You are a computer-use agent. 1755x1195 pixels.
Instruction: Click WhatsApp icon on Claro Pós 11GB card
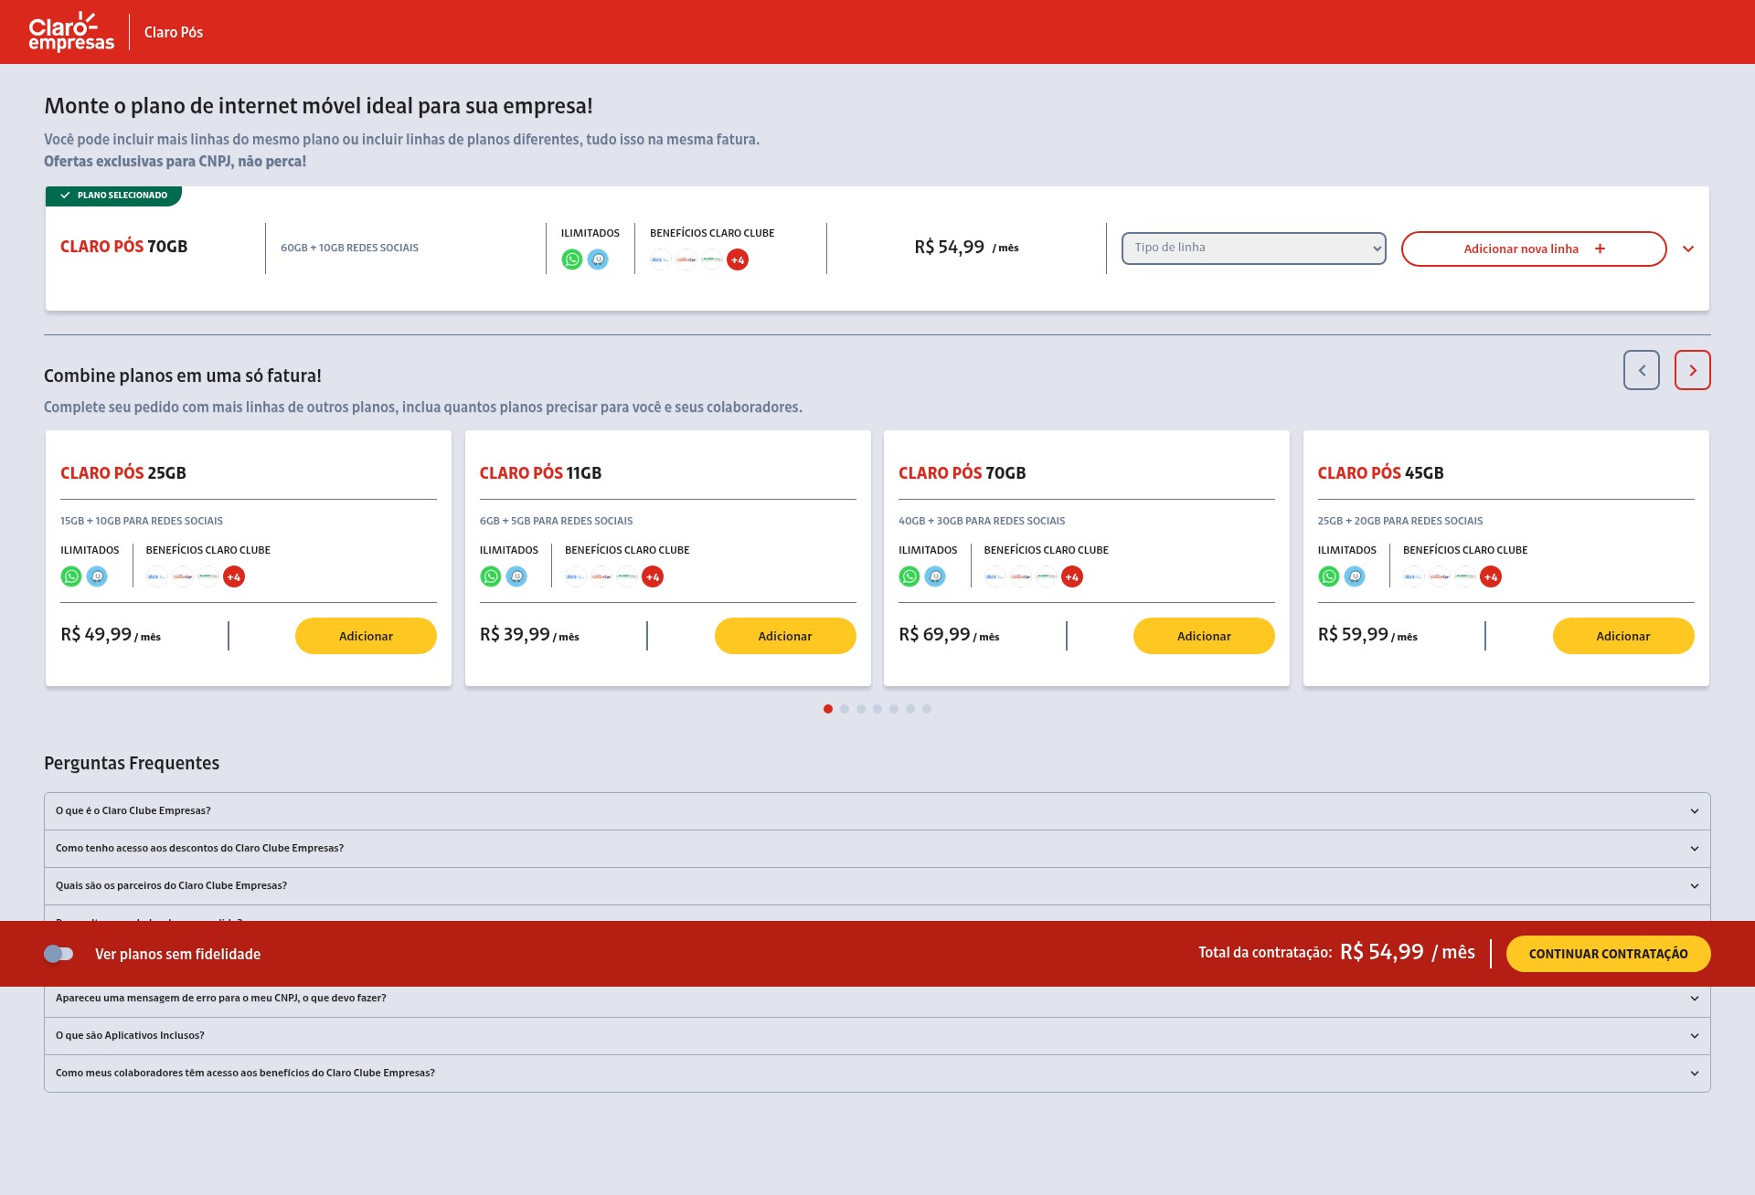(x=491, y=576)
